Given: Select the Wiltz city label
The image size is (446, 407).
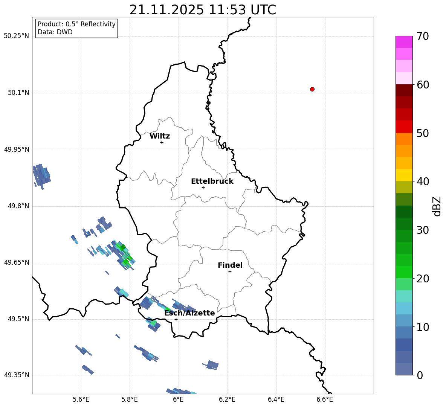Looking at the screenshot, I should pyautogui.click(x=160, y=136).
